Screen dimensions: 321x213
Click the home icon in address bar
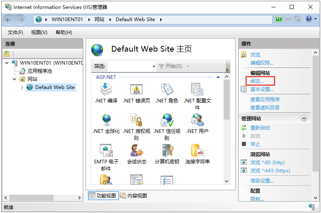tap(297, 19)
